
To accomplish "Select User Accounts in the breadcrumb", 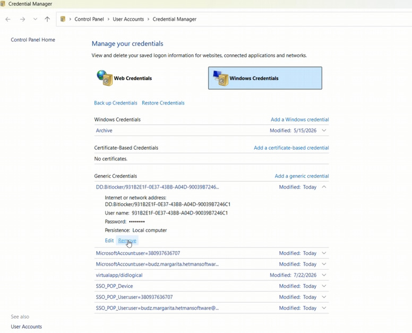I will [x=128, y=19].
